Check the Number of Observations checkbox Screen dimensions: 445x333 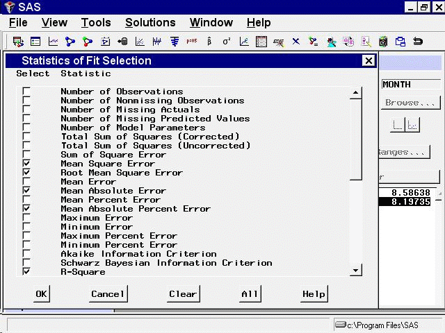(x=26, y=92)
